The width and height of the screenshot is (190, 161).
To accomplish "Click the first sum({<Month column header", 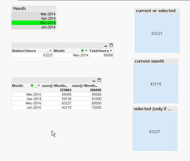I will pyautogui.click(x=56, y=86).
